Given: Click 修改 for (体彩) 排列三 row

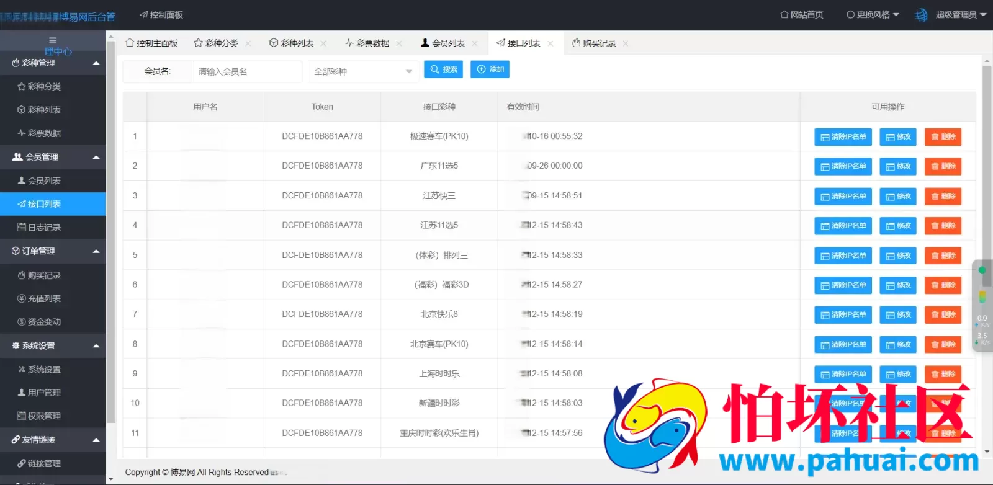Looking at the screenshot, I should [898, 256].
